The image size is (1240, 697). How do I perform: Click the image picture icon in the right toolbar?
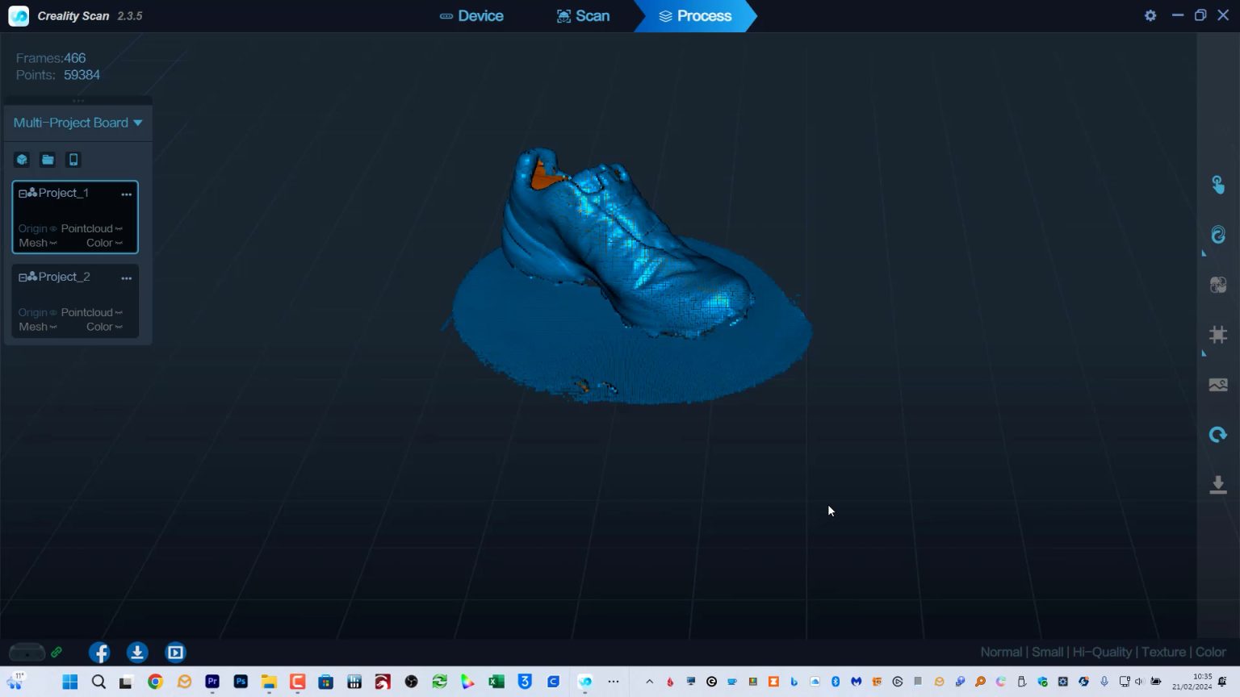[x=1218, y=385]
